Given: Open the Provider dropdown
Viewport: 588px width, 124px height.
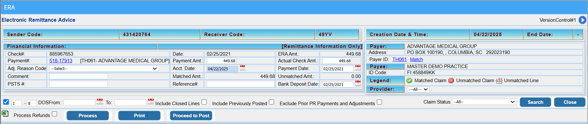Looking at the screenshot, I should pos(418,89).
